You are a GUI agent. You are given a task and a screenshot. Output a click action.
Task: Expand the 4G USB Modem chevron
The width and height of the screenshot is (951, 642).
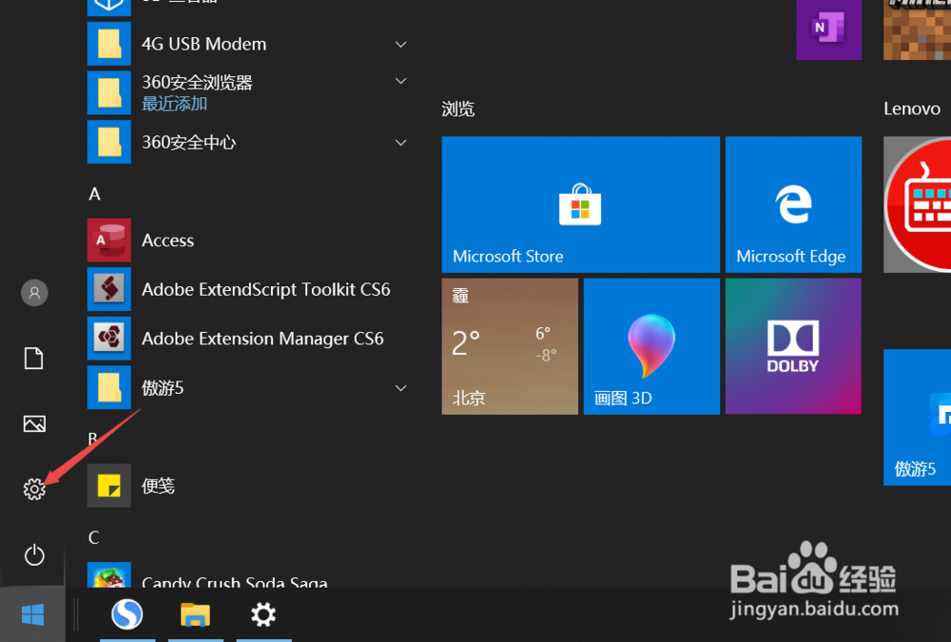tap(401, 45)
